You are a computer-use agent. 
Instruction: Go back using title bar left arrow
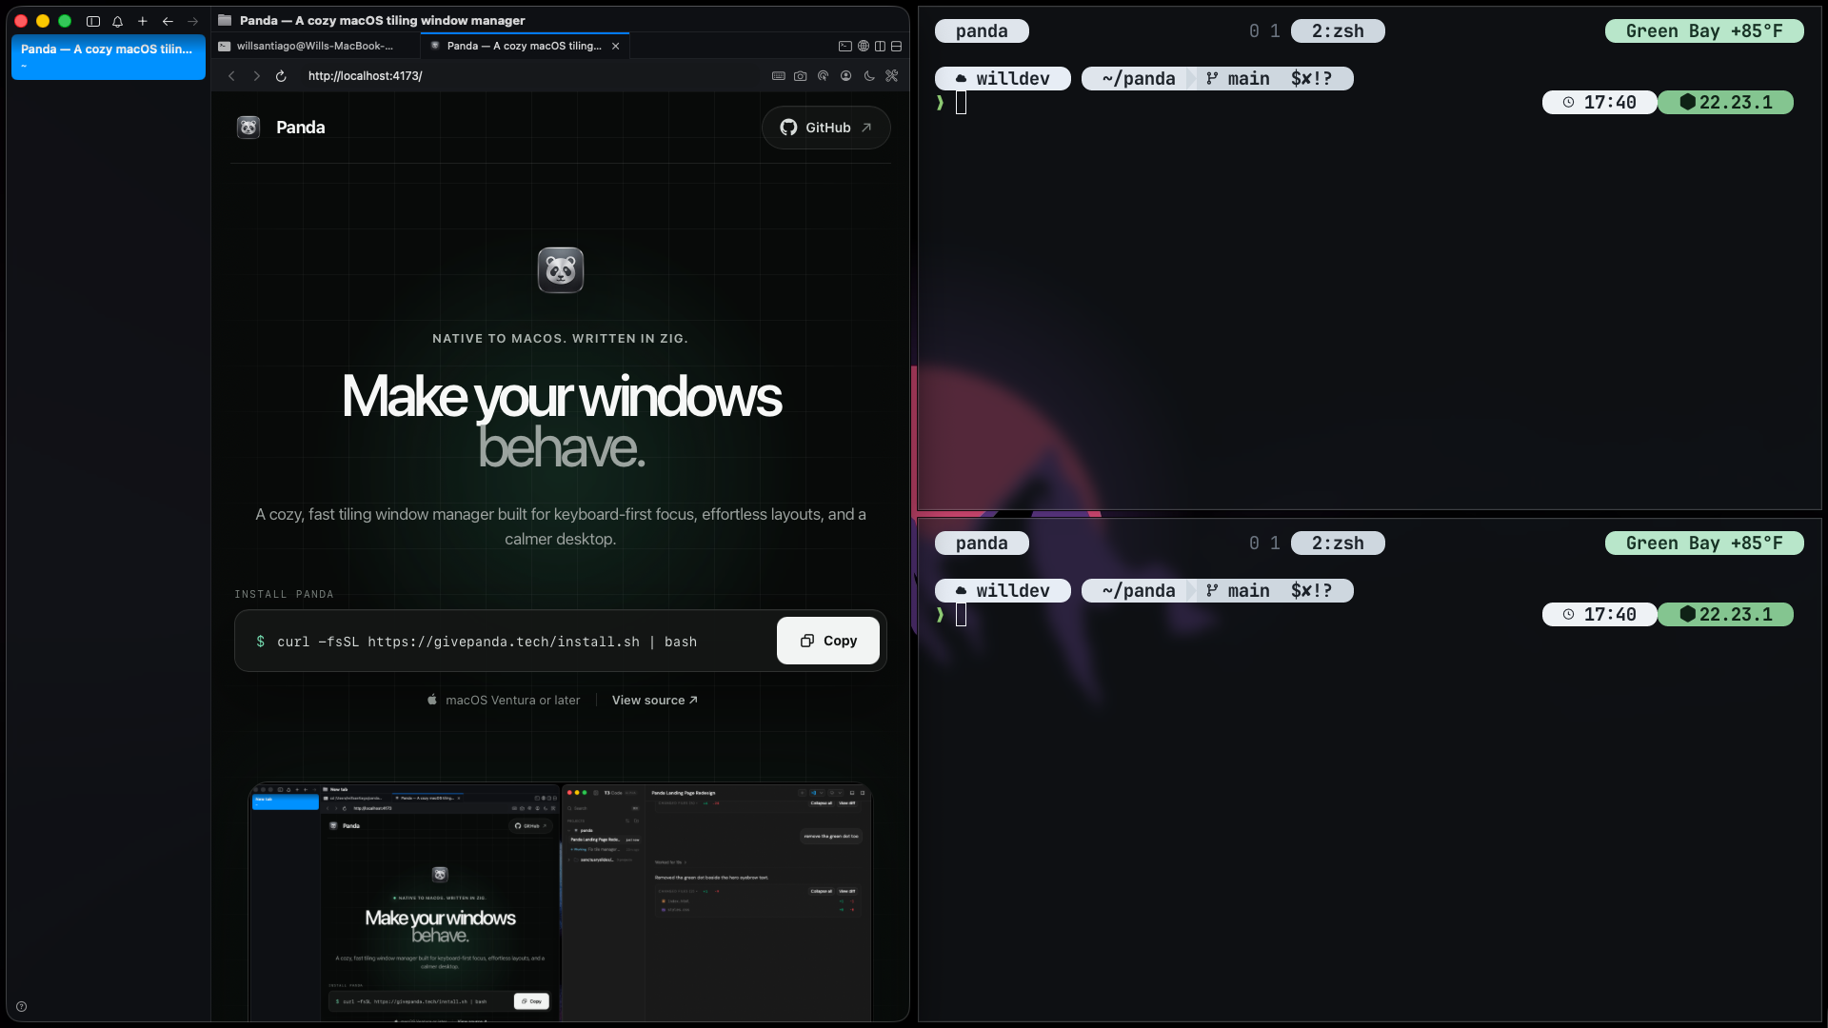[168, 21]
